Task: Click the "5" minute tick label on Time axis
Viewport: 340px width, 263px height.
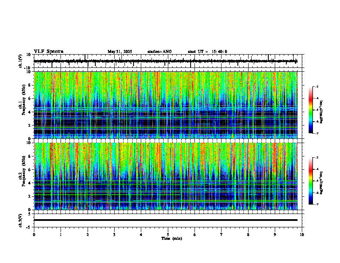Action: [168, 235]
